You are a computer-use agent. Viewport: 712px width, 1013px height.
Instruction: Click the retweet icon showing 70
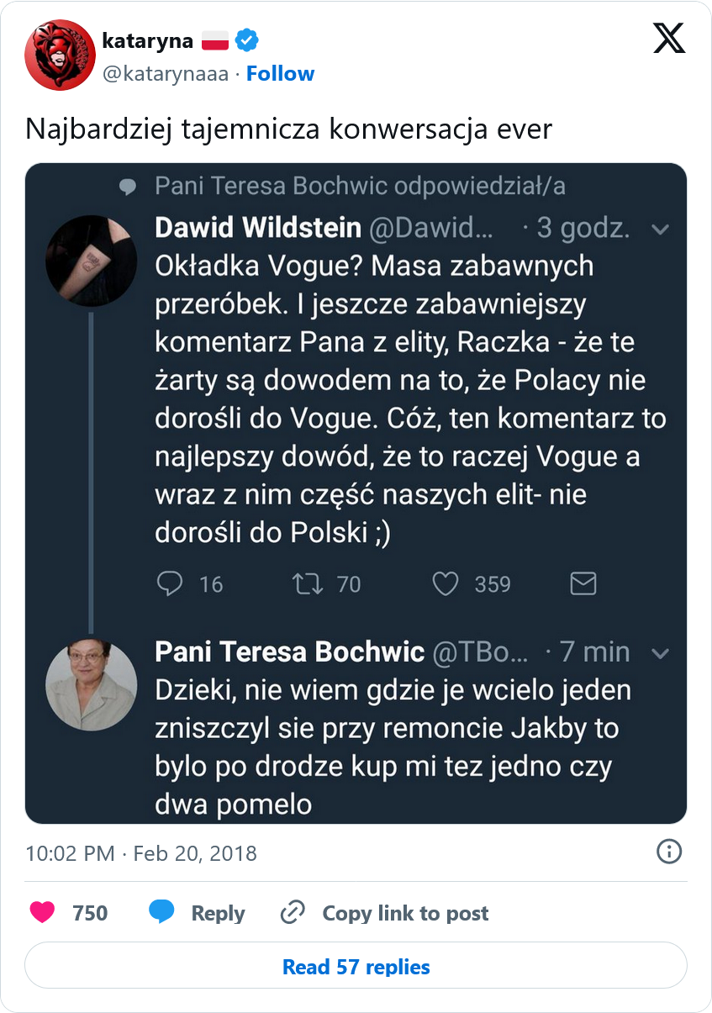tap(308, 584)
